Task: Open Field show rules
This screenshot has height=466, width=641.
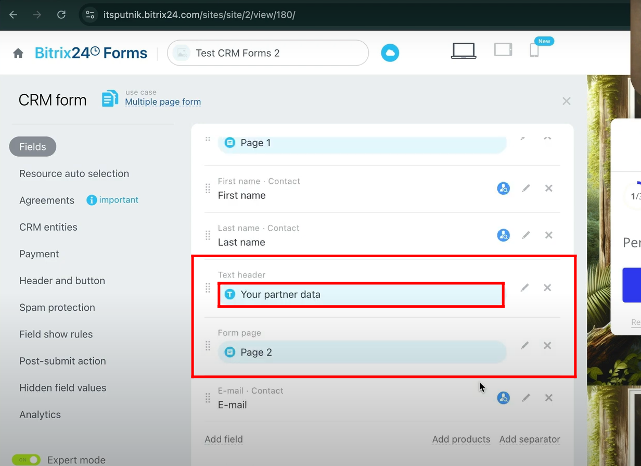Action: [x=56, y=334]
